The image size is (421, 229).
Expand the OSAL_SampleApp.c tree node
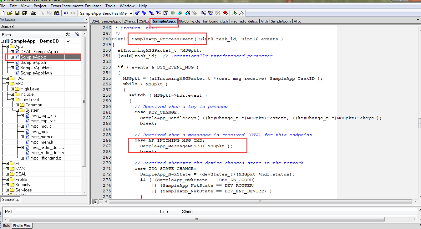tap(12, 52)
